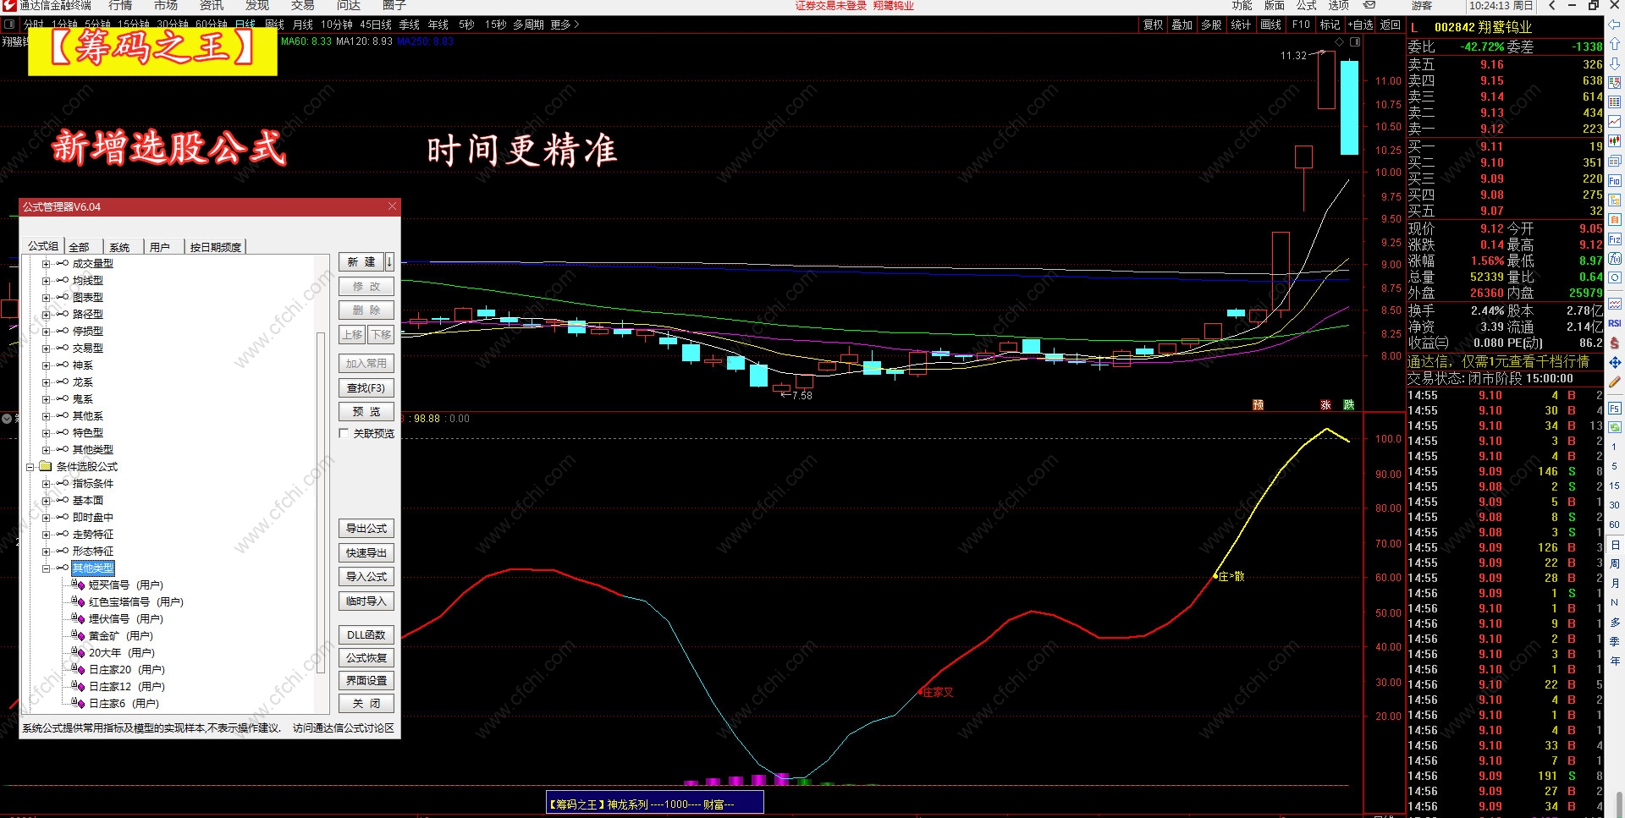
Task: Click the small diamond icon above the main chart
Action: pyautogui.click(x=1339, y=41)
